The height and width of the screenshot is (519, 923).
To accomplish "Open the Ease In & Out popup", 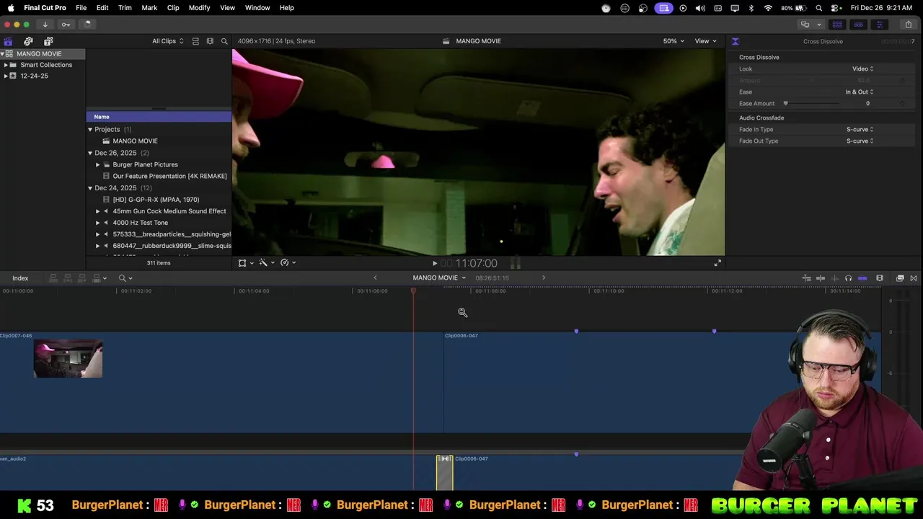I will (x=859, y=92).
